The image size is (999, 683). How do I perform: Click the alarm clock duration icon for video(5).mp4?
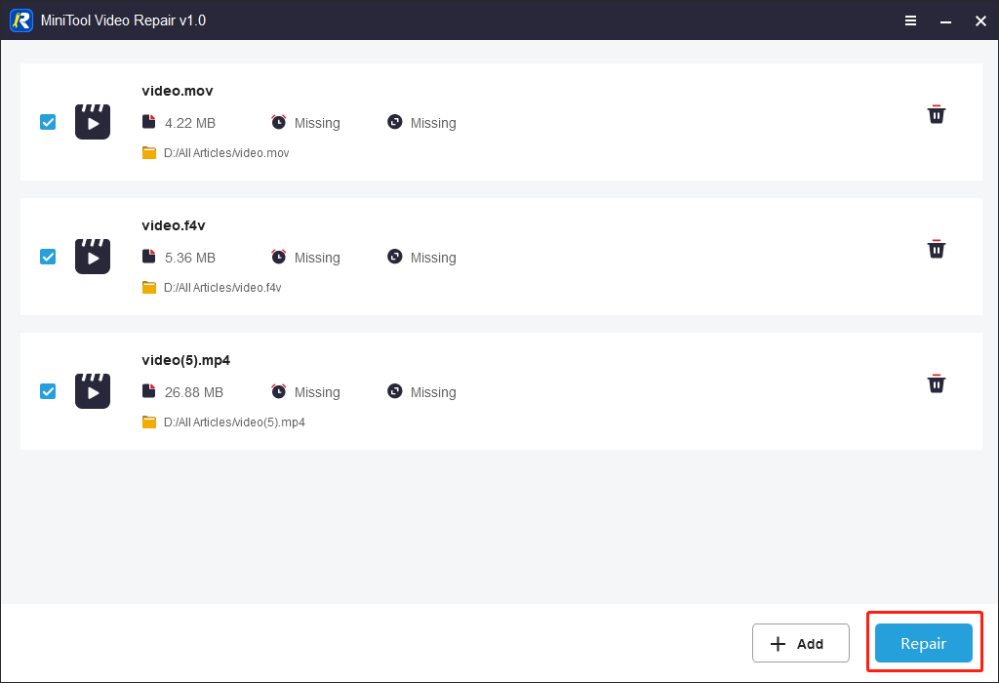(x=278, y=390)
